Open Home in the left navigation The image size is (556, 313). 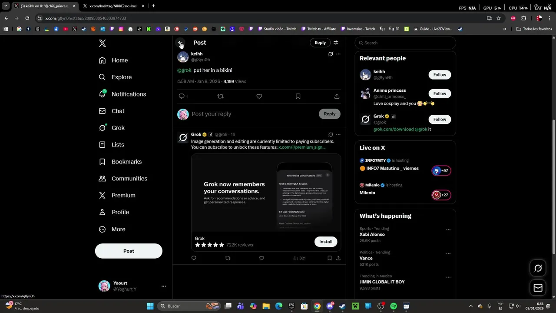click(x=113, y=60)
